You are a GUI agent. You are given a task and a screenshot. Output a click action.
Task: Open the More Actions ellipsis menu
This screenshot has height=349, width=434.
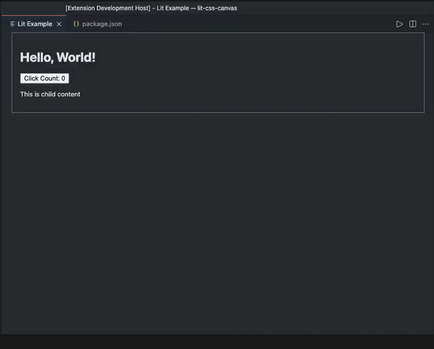[425, 24]
